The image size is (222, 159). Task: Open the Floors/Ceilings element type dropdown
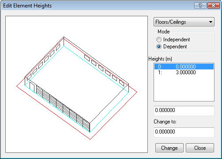click(x=184, y=22)
